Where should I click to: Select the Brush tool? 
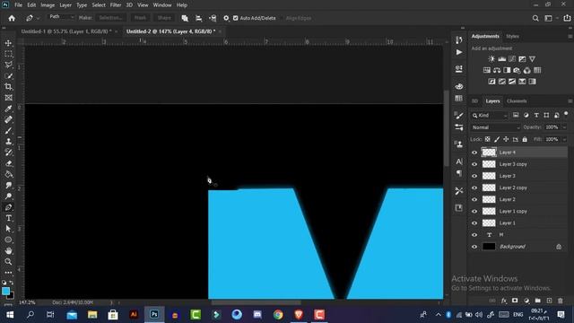coord(8,131)
